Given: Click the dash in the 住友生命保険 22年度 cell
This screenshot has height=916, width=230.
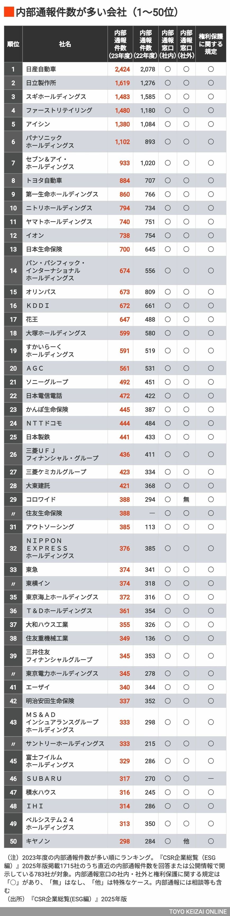Looking at the screenshot, I should click(152, 513).
